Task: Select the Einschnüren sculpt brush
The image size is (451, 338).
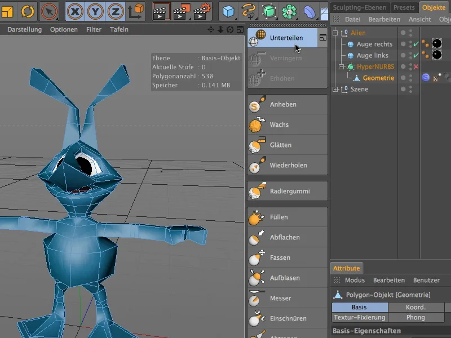Action: [288, 318]
